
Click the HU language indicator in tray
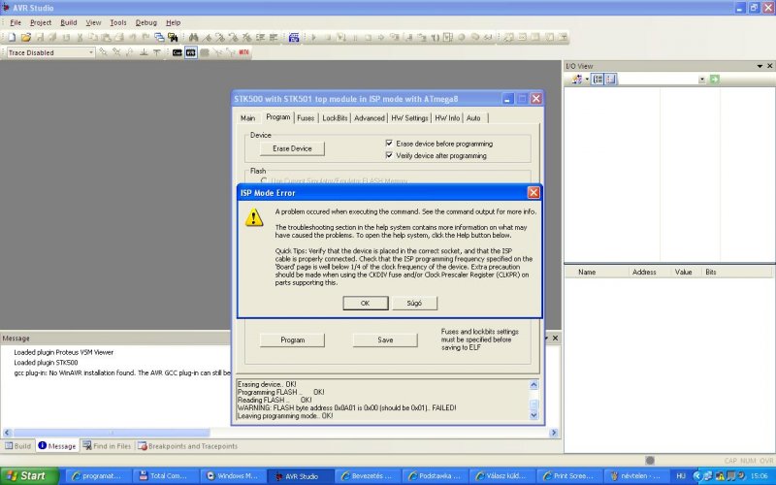pyautogui.click(x=681, y=476)
